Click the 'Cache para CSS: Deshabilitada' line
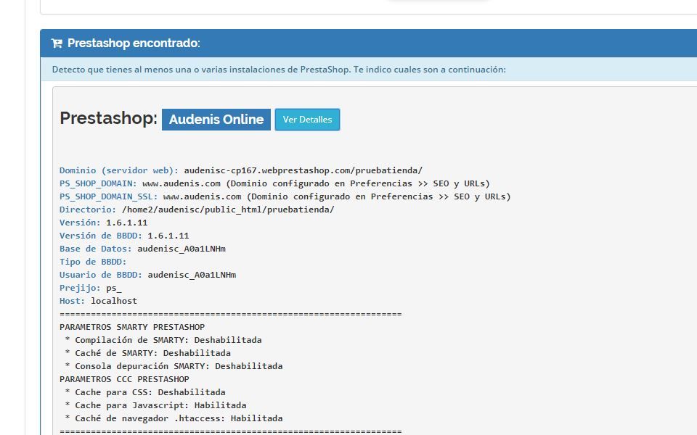This screenshot has height=435, width=697. pyautogui.click(x=145, y=392)
